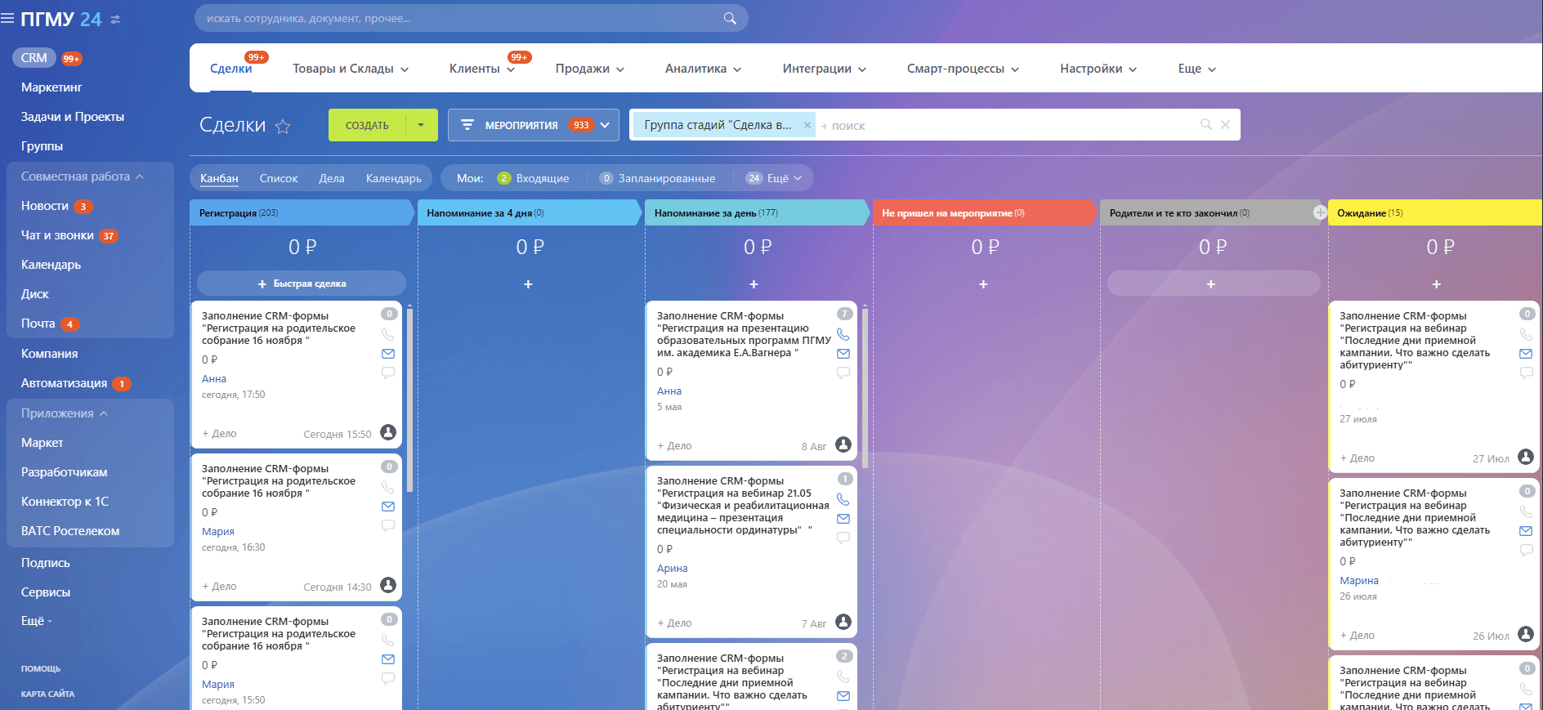Expand the sidebar Ещё menu

point(37,621)
